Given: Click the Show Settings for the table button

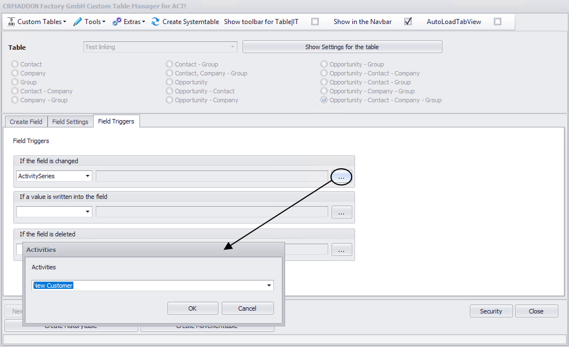Looking at the screenshot, I should (342, 46).
